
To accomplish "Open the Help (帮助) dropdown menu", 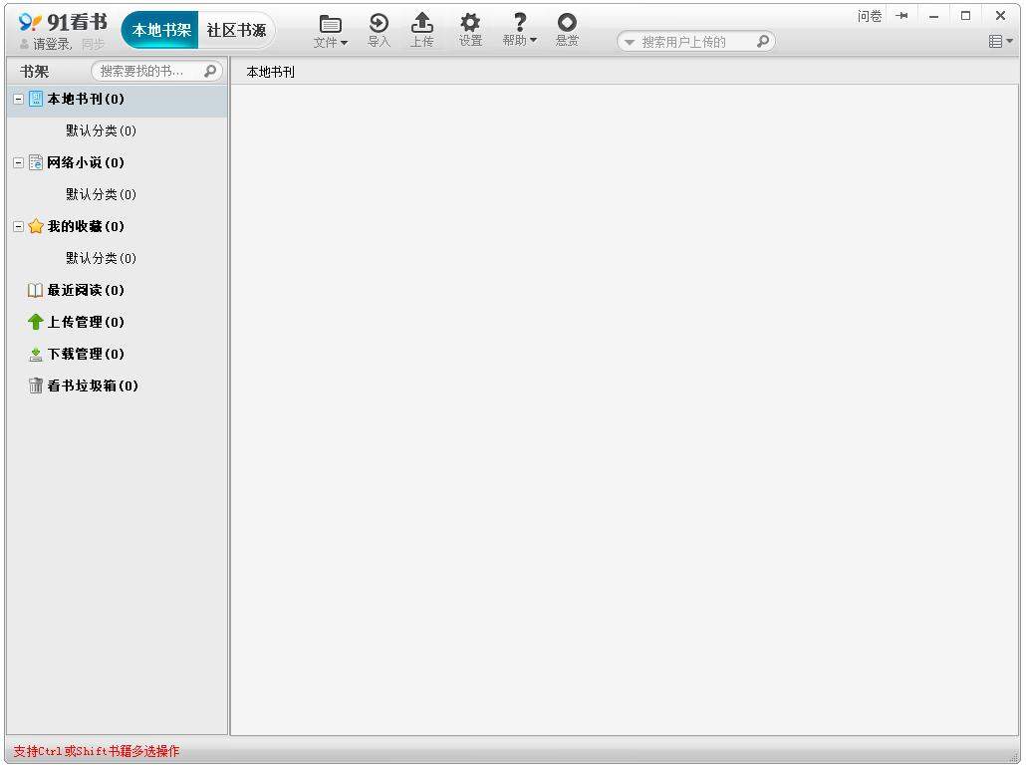I will click(x=519, y=29).
